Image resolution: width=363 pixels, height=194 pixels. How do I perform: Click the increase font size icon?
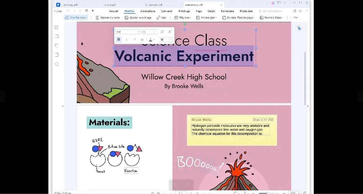(x=162, y=32)
